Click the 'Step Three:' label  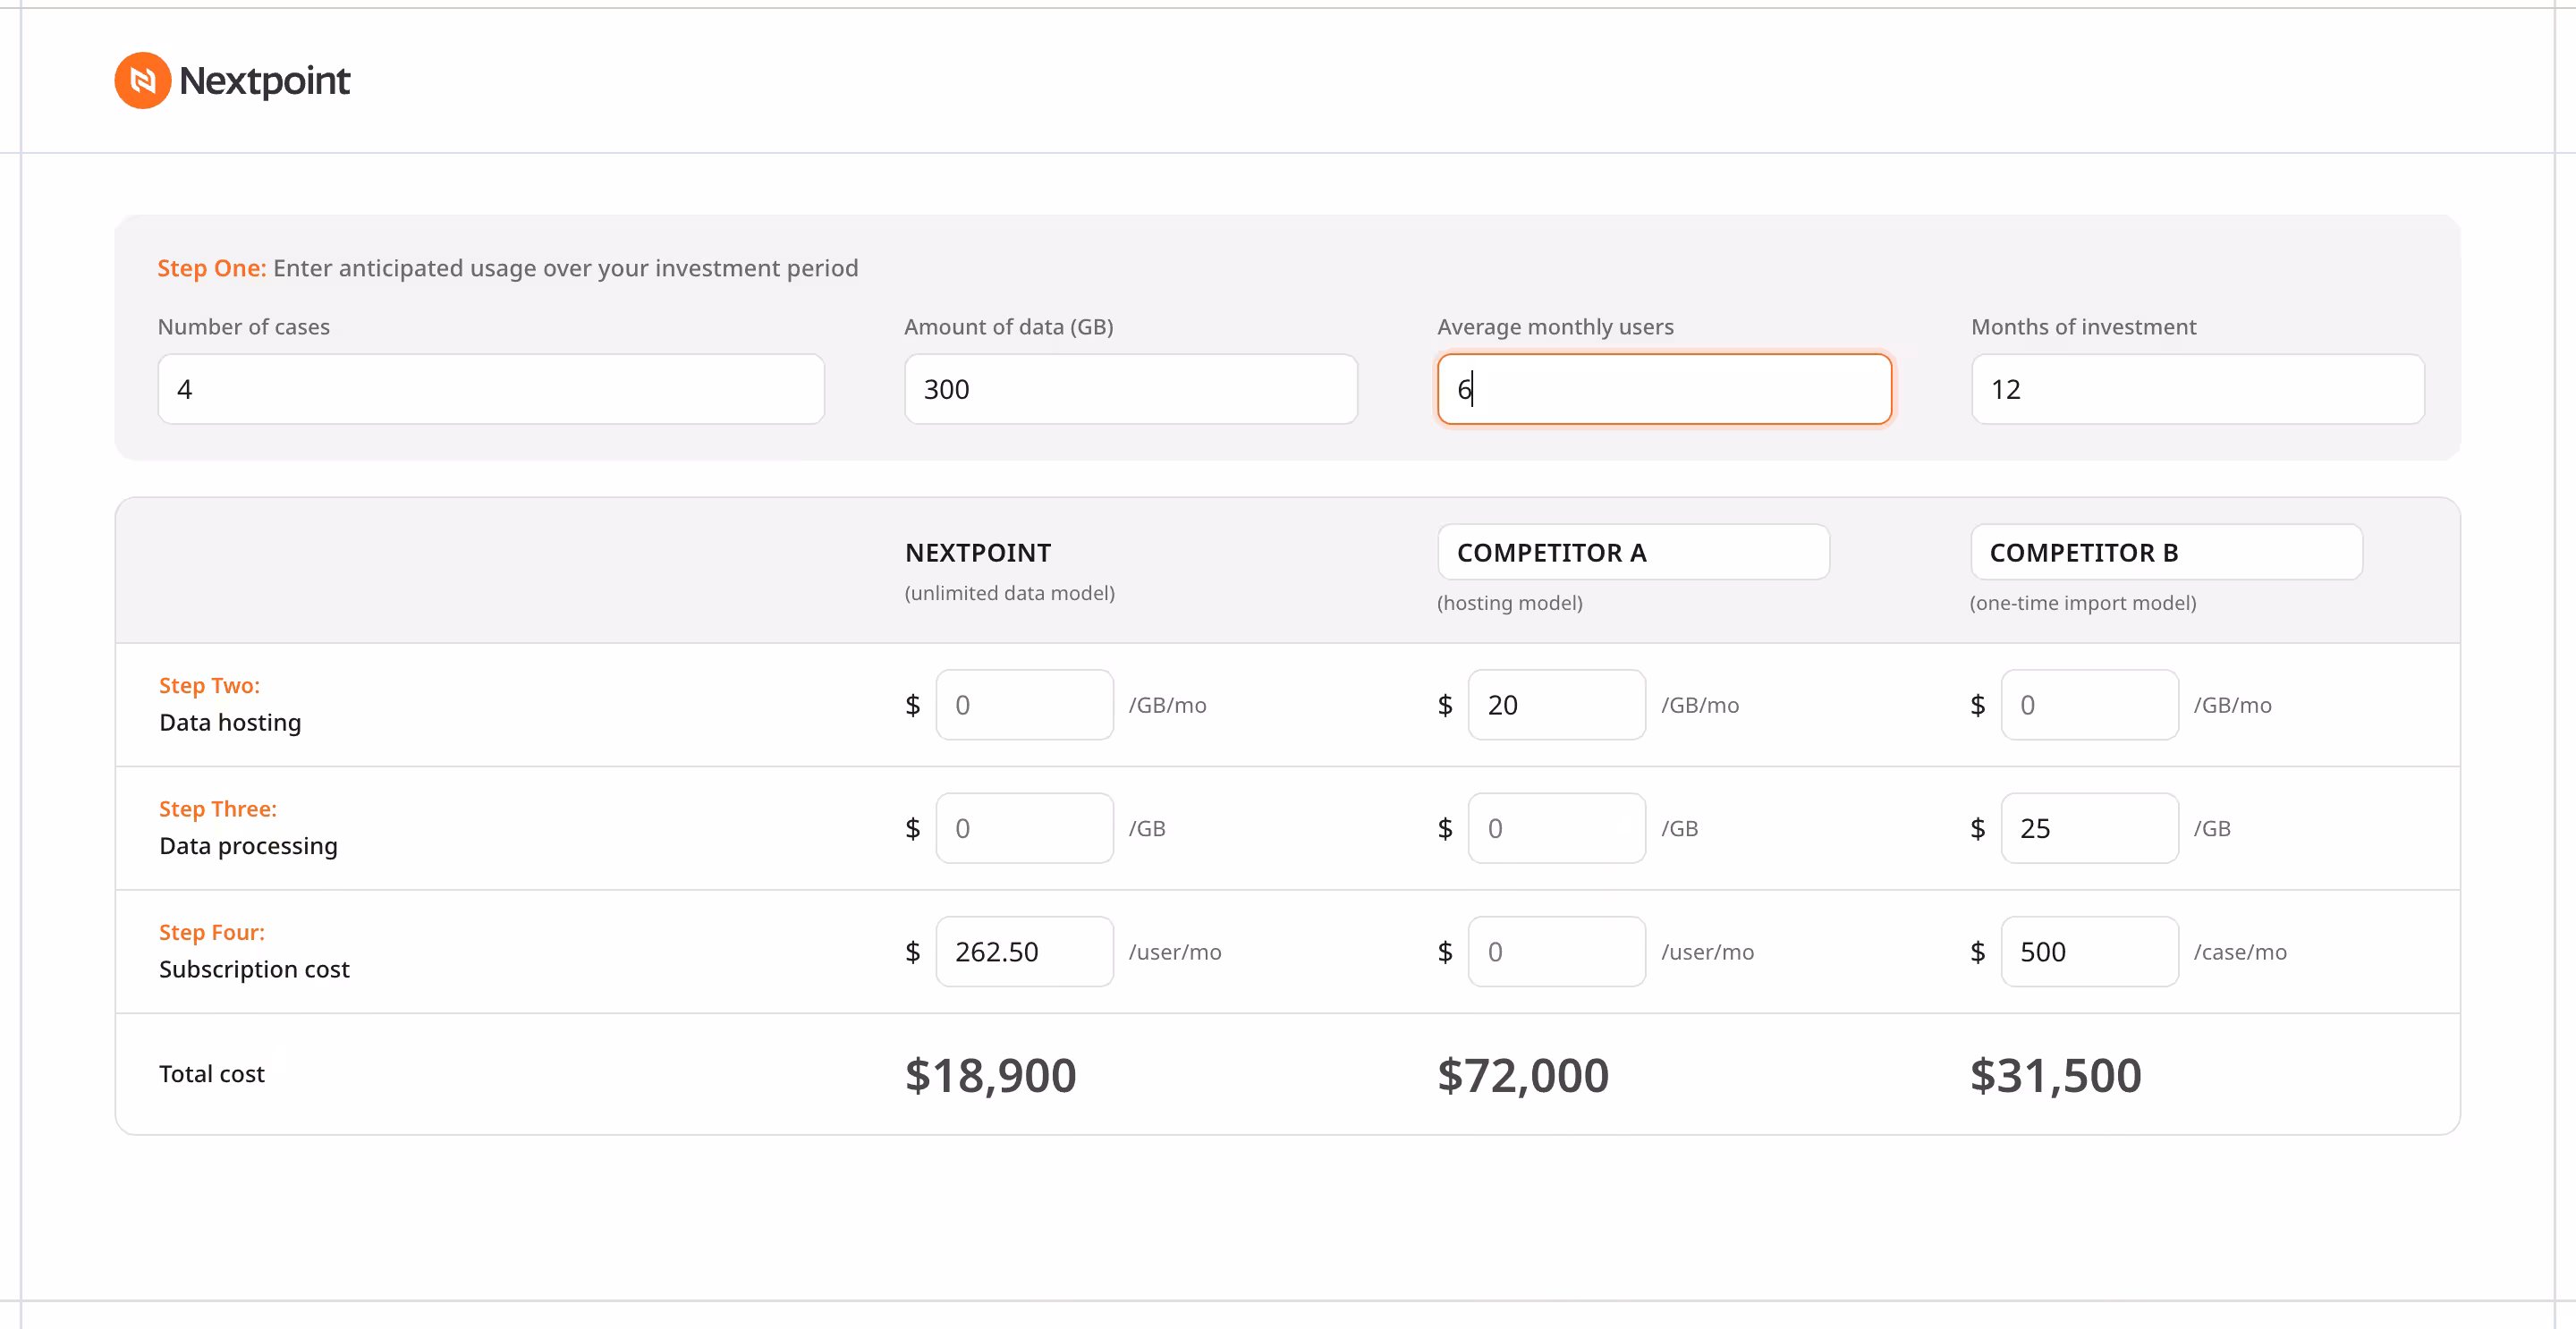coord(218,808)
